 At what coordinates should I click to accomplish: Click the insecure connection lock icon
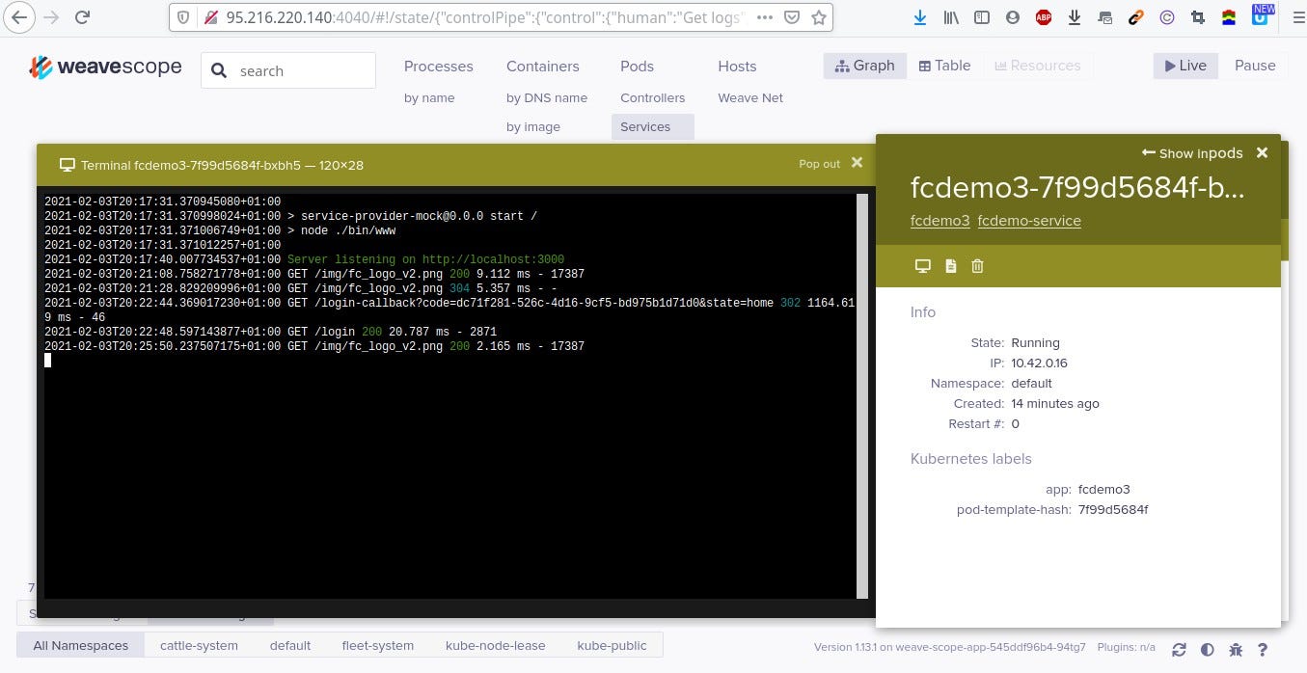[x=209, y=16]
